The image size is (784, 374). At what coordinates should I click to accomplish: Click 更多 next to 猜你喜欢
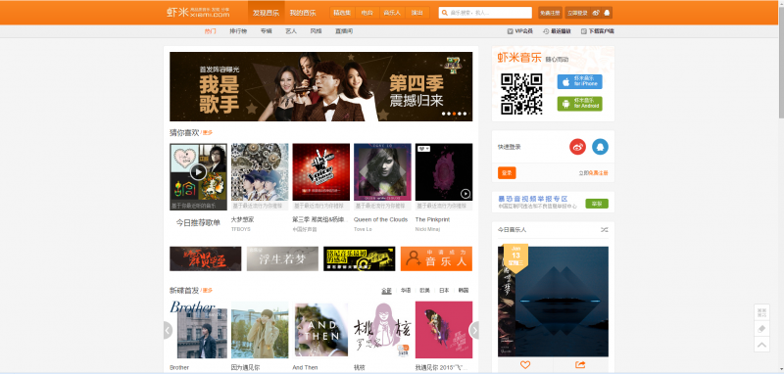click(207, 133)
